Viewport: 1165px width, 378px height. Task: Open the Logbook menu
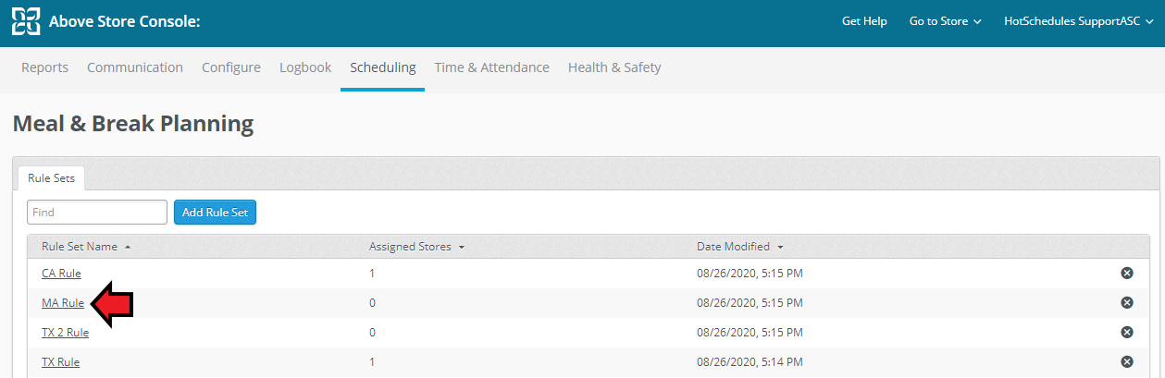tap(305, 67)
